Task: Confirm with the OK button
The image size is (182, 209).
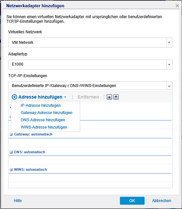Action: pos(132,201)
